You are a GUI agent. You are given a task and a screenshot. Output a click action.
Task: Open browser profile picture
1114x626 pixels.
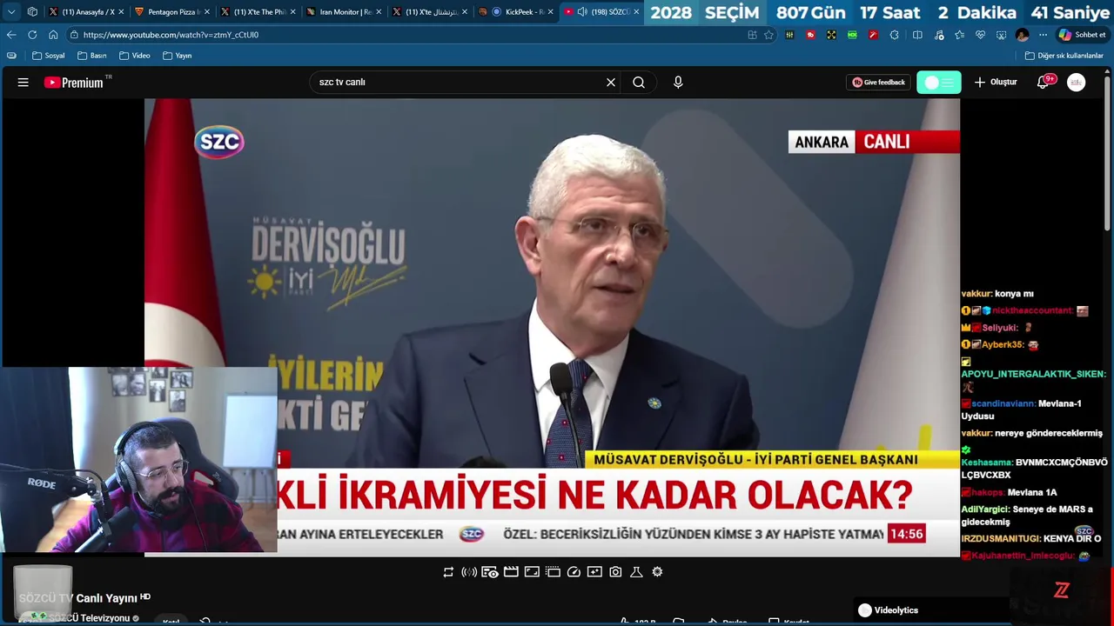coord(1023,35)
